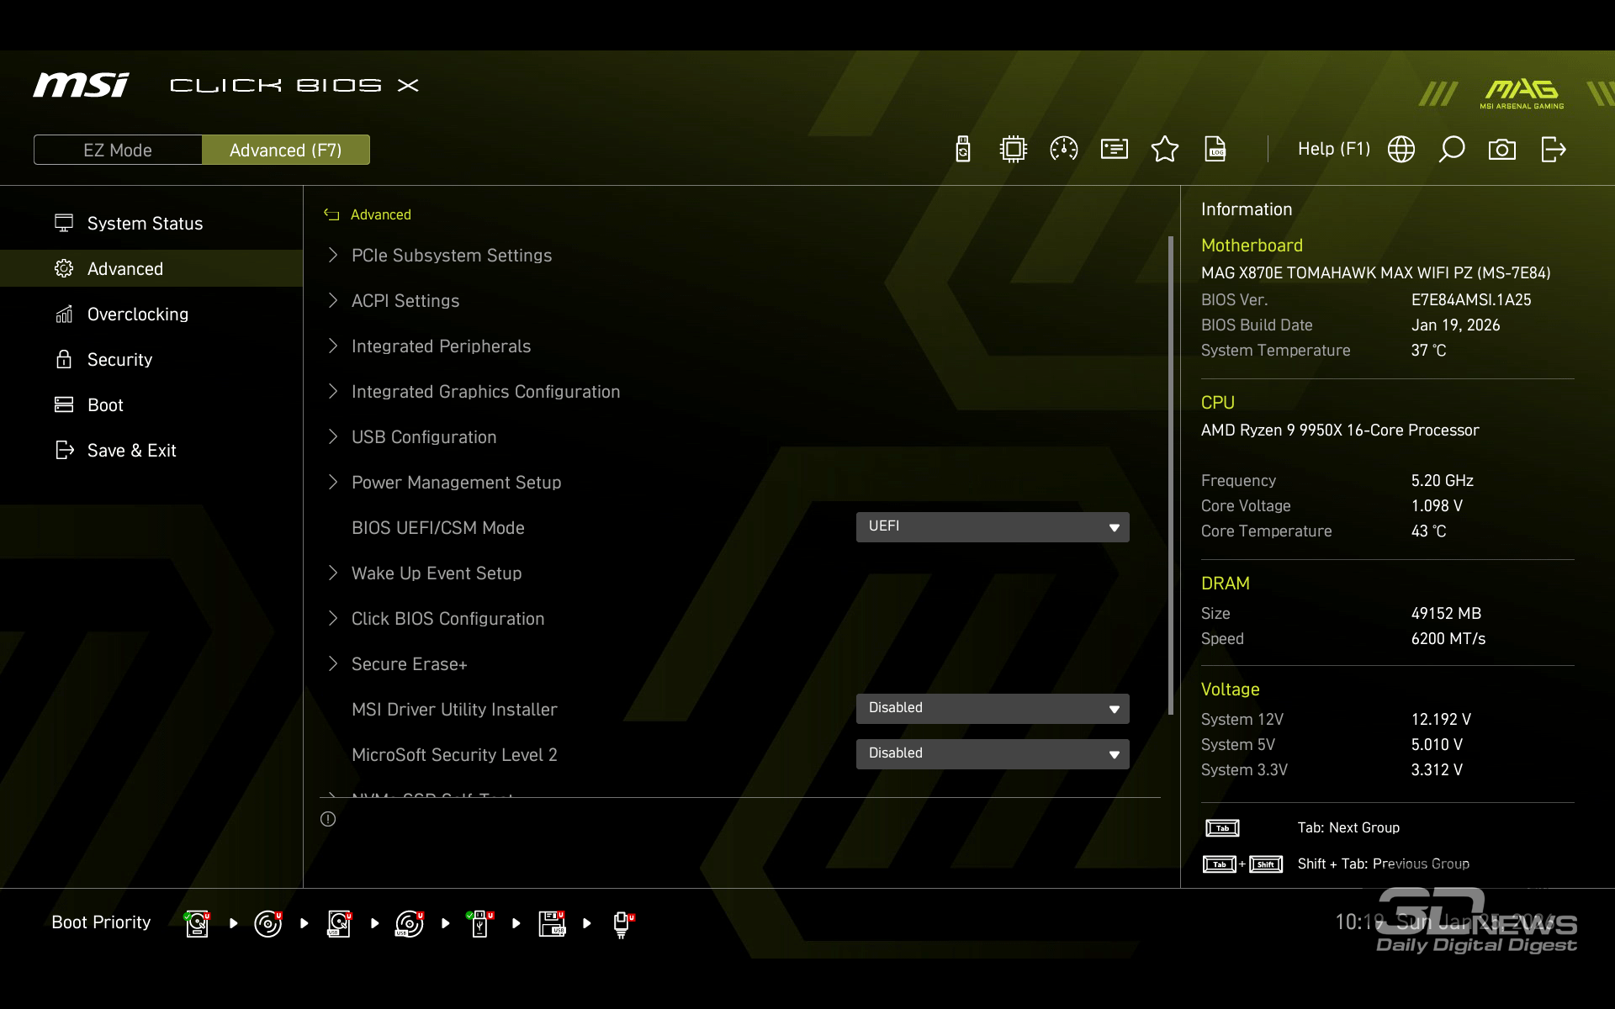The image size is (1615, 1009).
Task: Select Overclocking in the left sidebar
Action: click(138, 314)
